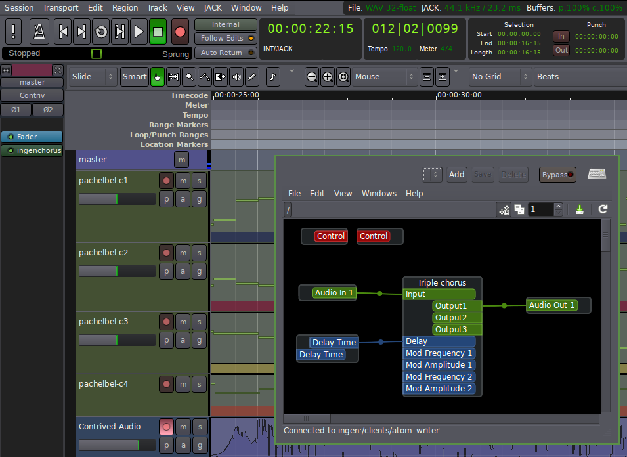
Task: Go to session end transport button
Action: click(81, 31)
